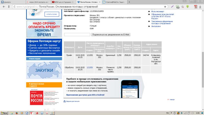Open the tray volume speaker icon
The width and height of the screenshot is (204, 115).
tap(193, 113)
